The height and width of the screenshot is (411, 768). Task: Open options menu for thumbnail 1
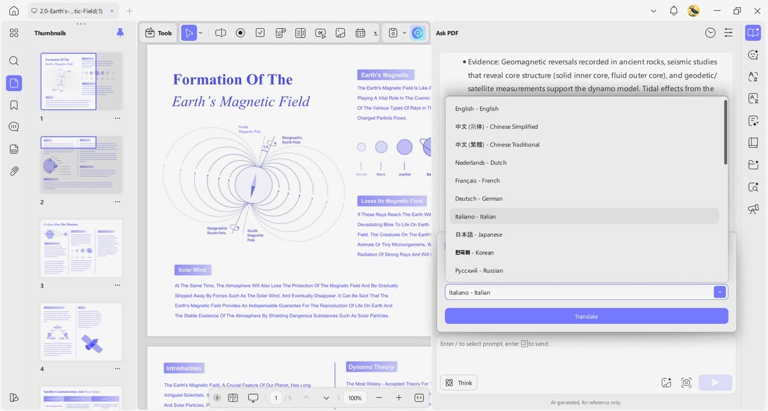click(118, 119)
